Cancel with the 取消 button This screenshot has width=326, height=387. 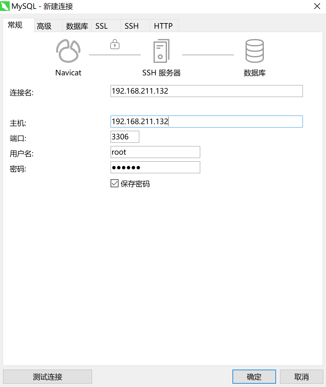[302, 377]
